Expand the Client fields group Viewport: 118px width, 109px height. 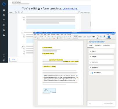point(101,51)
